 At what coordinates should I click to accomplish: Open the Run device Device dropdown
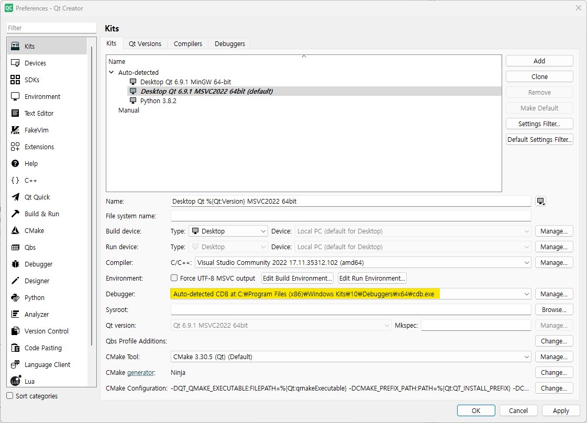413,247
